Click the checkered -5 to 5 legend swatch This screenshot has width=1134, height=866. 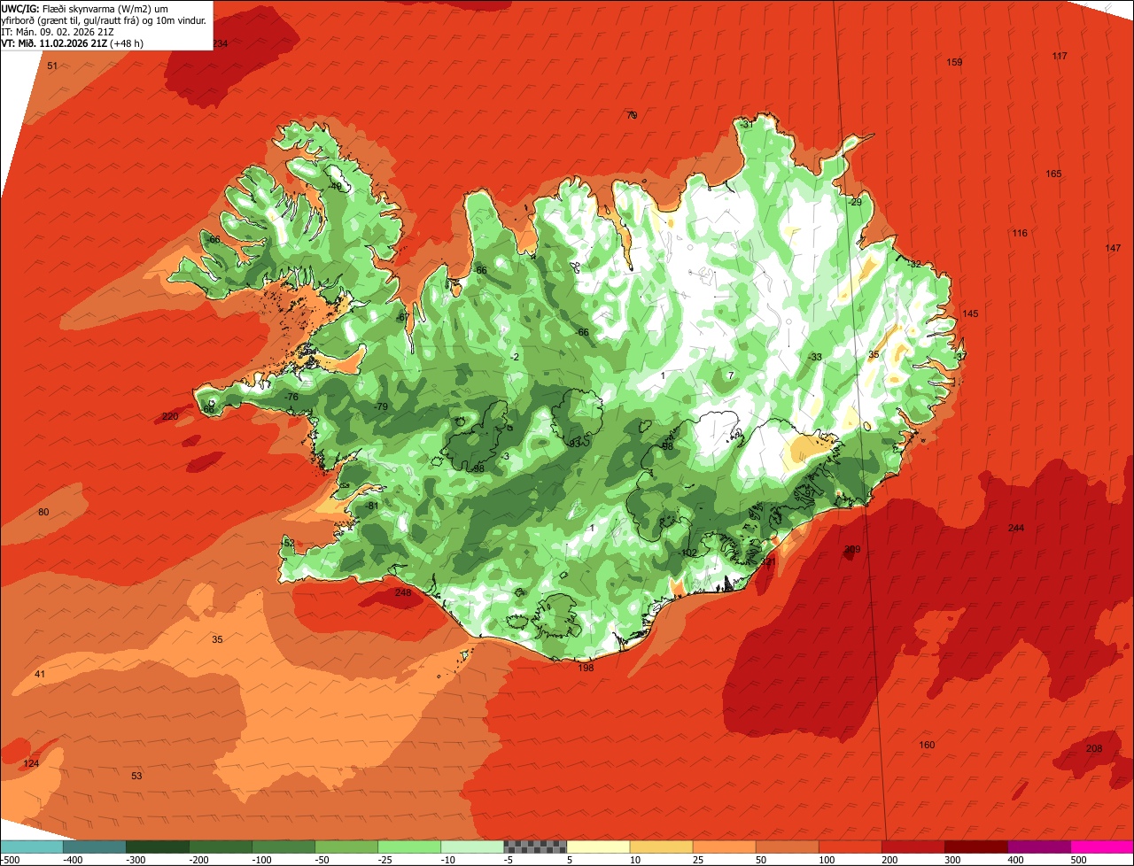[535, 847]
